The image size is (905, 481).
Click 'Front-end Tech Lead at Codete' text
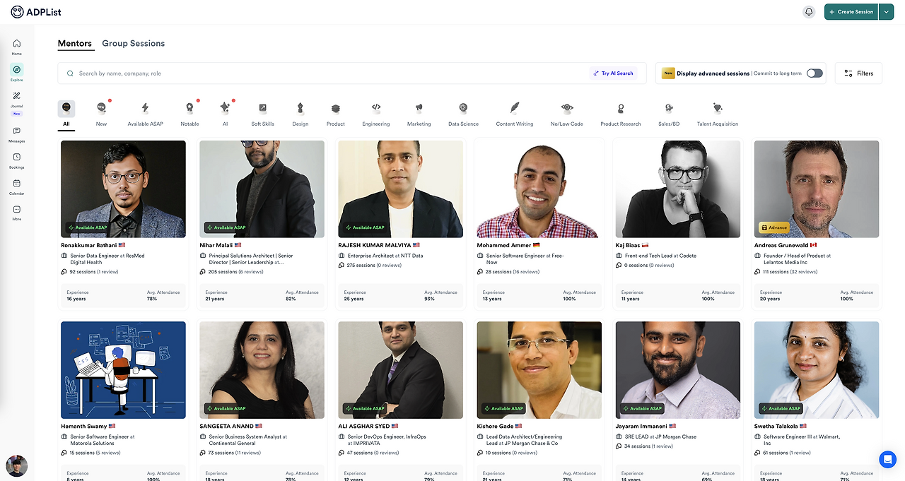[660, 256]
